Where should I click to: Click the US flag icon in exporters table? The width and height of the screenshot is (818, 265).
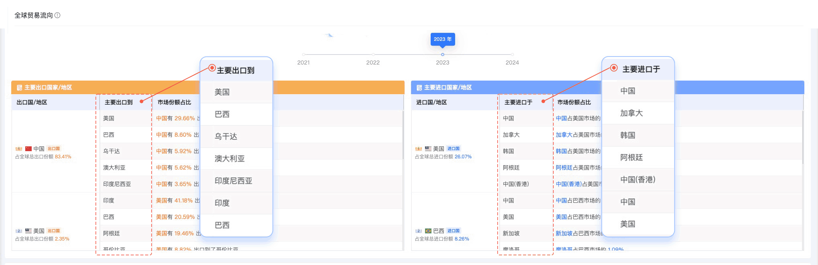coord(28,231)
